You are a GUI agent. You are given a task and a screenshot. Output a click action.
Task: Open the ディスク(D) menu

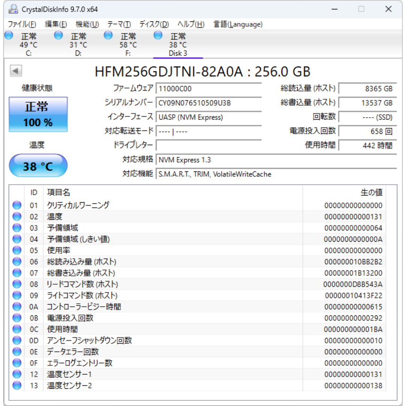154,24
